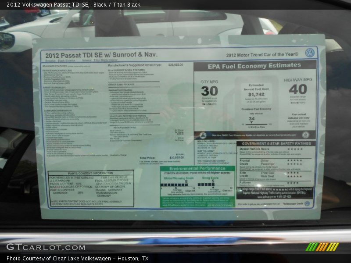Click the annual fuel cost '$1,742'
The image size is (351, 263).
(256, 95)
